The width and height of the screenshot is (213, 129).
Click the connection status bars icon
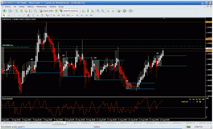coord(188,127)
